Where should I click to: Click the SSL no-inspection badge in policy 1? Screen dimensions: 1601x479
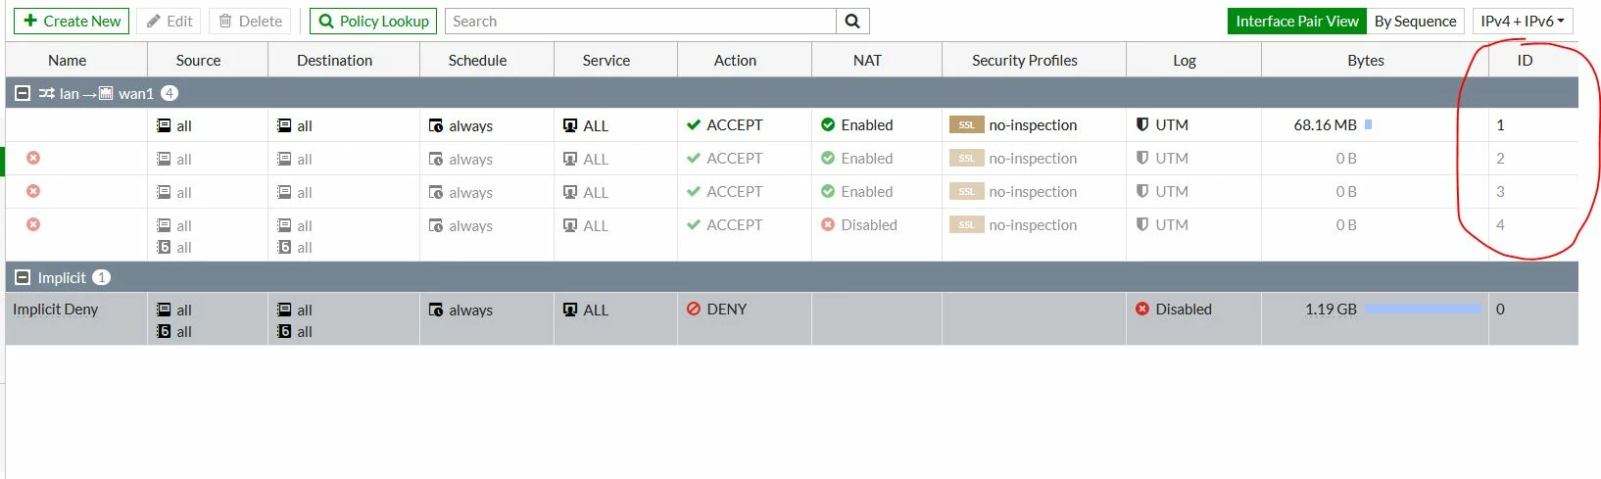pos(967,124)
